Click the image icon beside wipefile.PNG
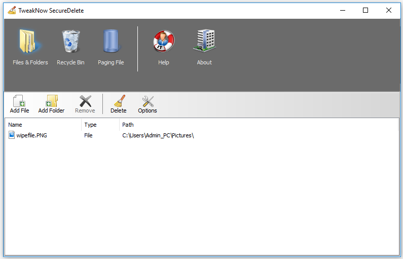403x259 pixels. pyautogui.click(x=12, y=135)
